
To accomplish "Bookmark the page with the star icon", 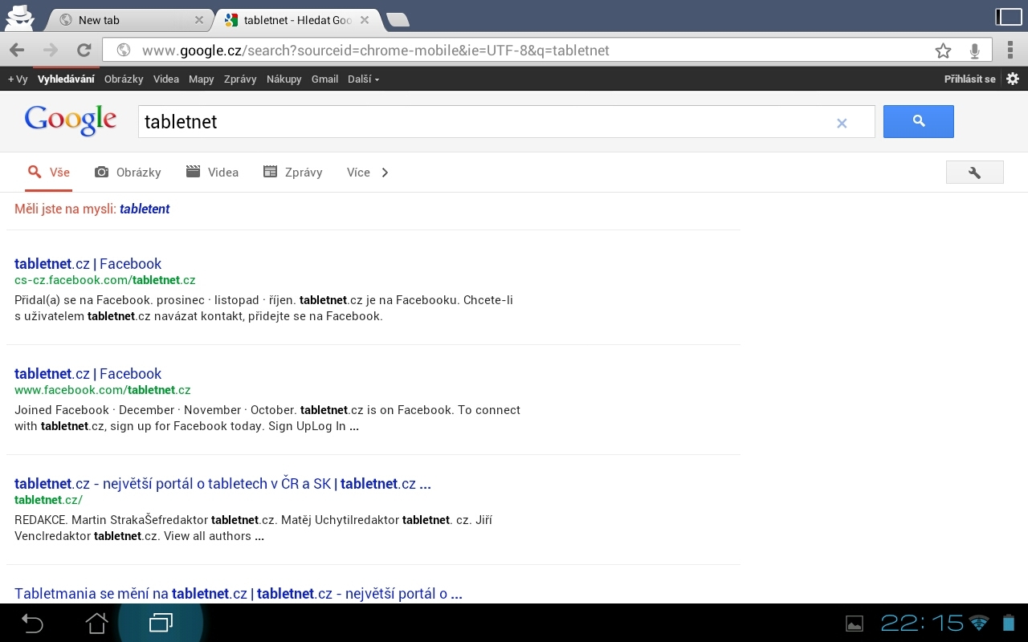I will [x=943, y=50].
